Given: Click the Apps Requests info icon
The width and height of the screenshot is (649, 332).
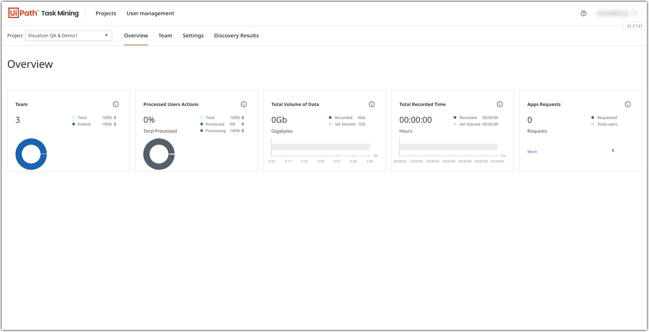Looking at the screenshot, I should 628,104.
